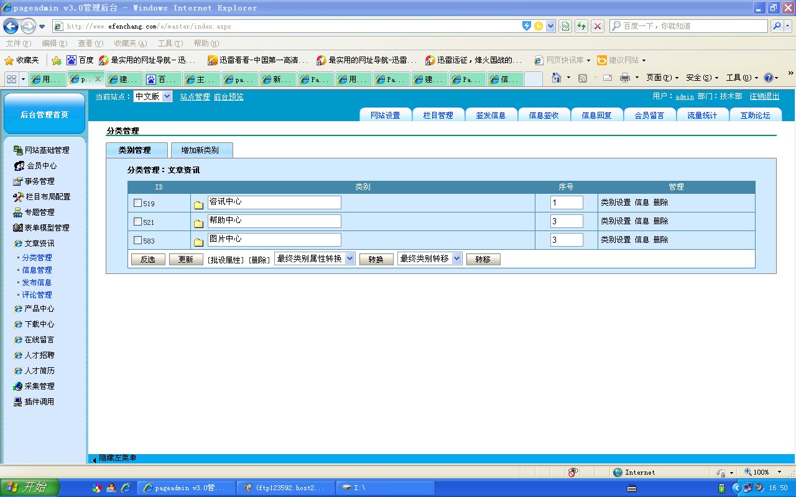Open the 当前站点 中文版 site selector
Viewport: 796px width, 497px height.
(152, 97)
